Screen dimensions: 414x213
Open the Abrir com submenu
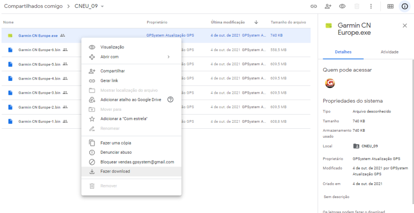coord(131,57)
